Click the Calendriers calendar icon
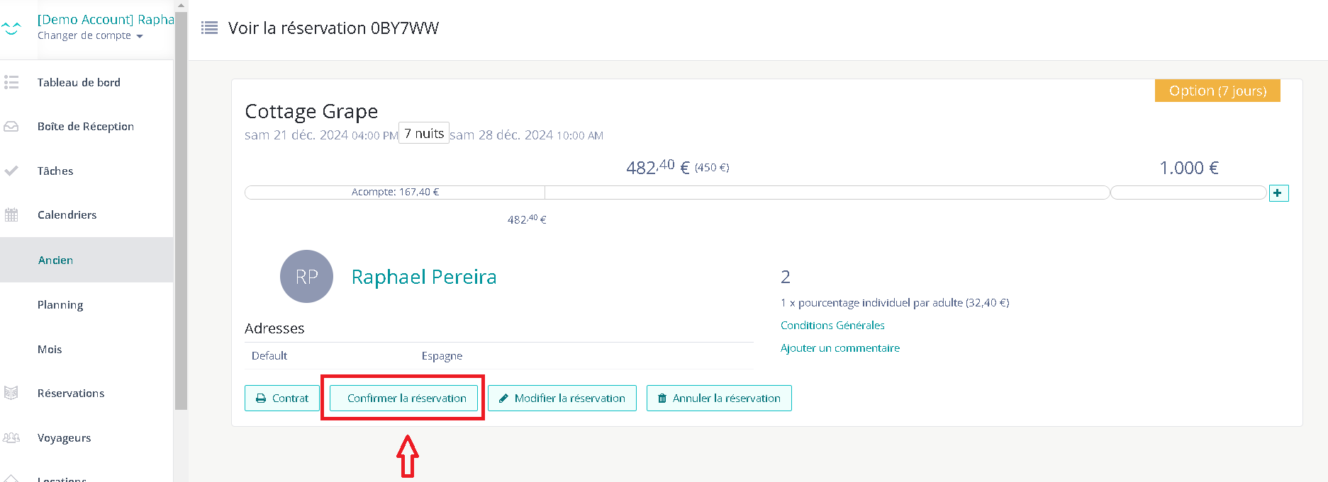The width and height of the screenshot is (1328, 482). [x=11, y=215]
